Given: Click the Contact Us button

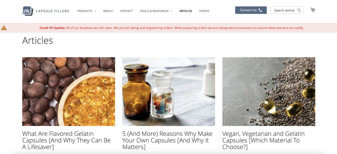Looking at the screenshot, I should (251, 10).
